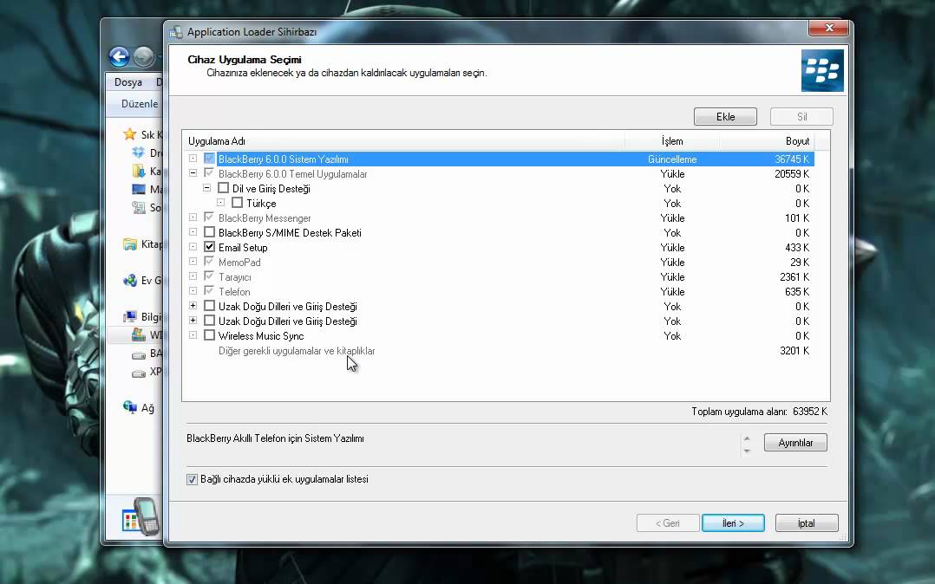Click the 36745 K size value
The width and height of the screenshot is (935, 584).
792,159
